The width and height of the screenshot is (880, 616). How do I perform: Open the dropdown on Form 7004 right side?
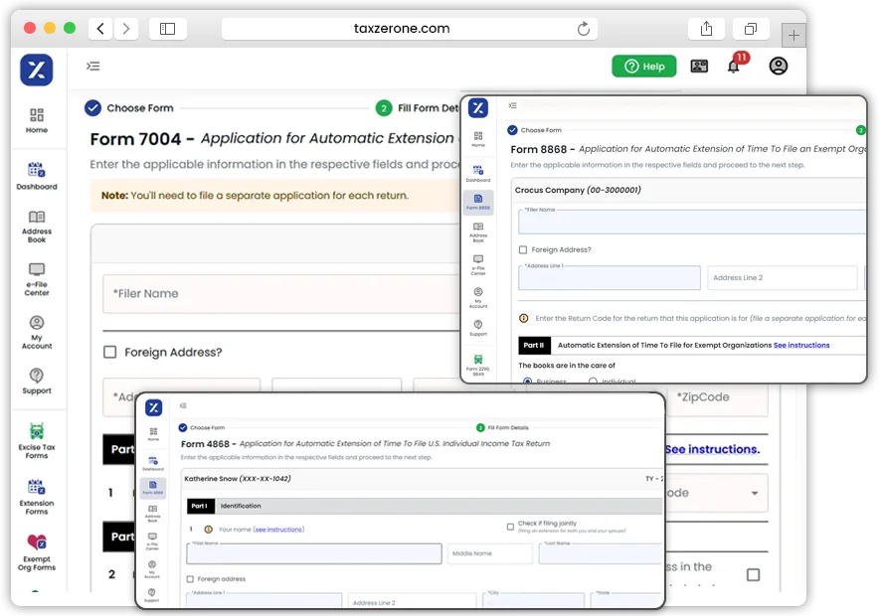click(754, 493)
